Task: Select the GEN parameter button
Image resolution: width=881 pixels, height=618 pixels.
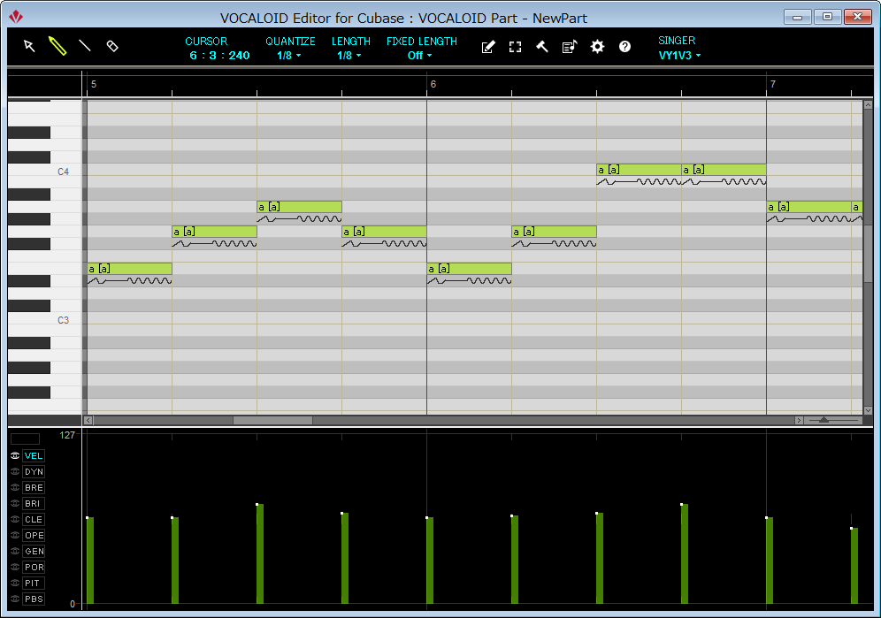Action: (34, 551)
